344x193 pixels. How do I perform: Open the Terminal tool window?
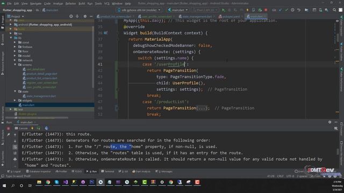pyautogui.click(x=107, y=172)
